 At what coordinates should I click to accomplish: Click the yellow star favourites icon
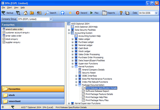(70, 13)
